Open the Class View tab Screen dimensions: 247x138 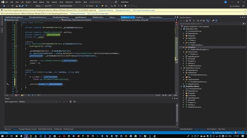tap(221, 129)
